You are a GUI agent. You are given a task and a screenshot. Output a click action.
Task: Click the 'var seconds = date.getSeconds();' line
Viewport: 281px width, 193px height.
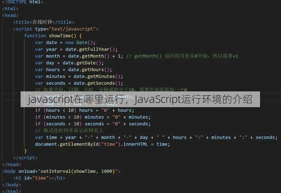79,83
